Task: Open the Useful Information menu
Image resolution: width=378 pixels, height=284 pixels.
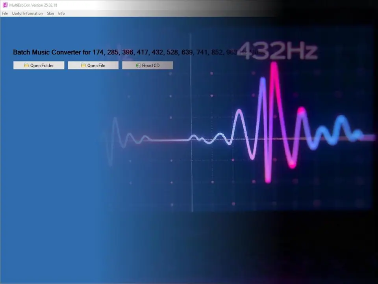Action: pyautogui.click(x=27, y=13)
